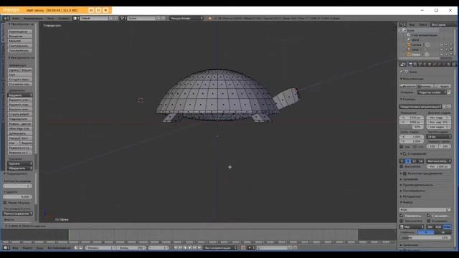Open the PNG file format dropdown
459x258 pixels.
[412, 227]
